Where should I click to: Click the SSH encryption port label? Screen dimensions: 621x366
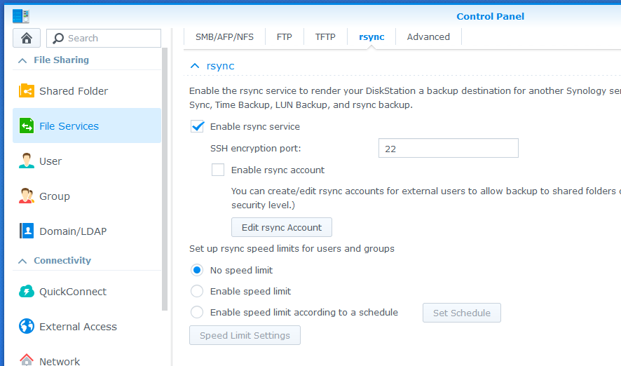[255, 148]
